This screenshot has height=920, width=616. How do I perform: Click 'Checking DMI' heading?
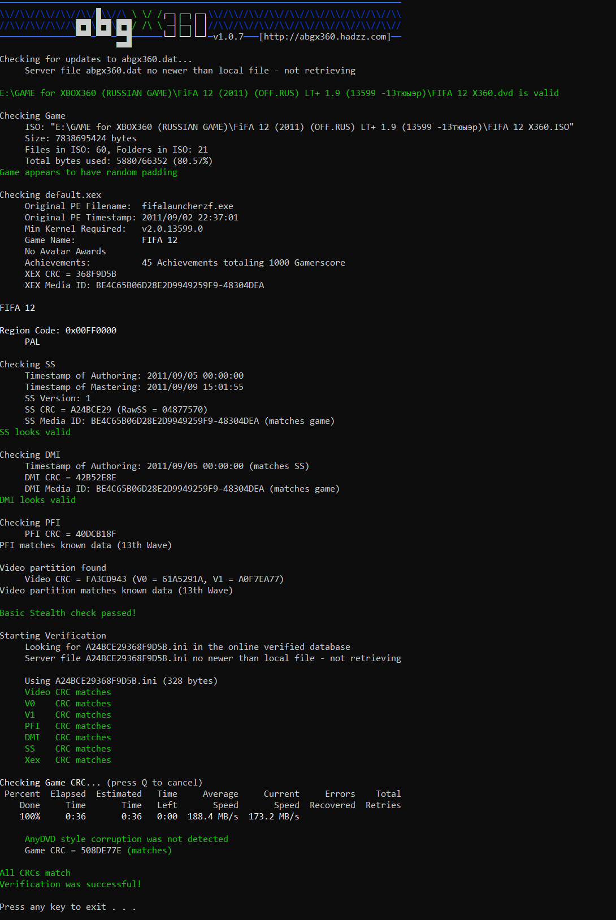[x=30, y=455]
